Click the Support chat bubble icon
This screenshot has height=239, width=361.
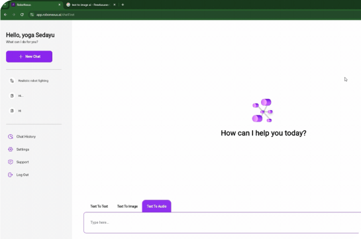click(x=11, y=162)
